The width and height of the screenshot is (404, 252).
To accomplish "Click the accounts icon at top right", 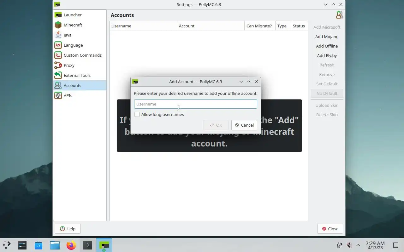I will [x=339, y=15].
